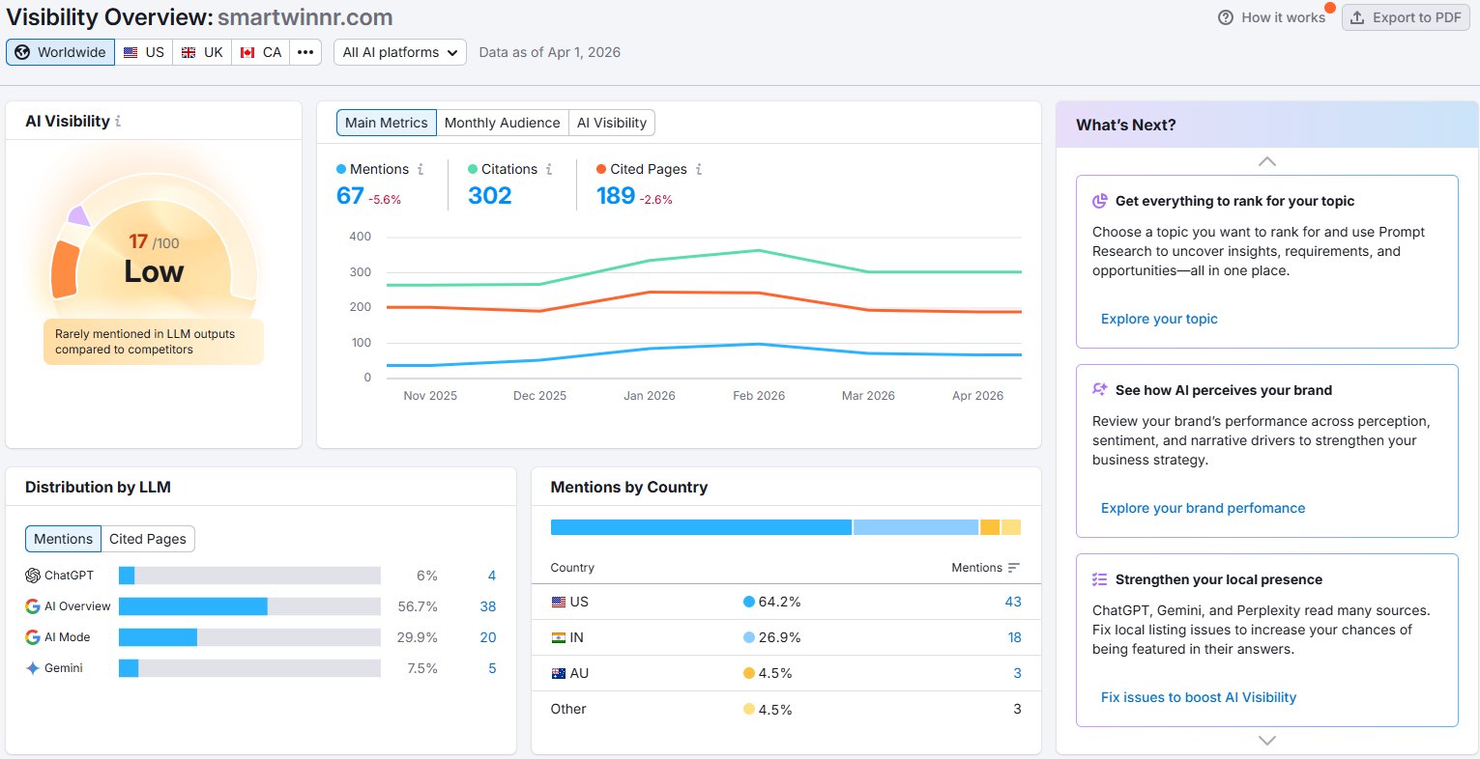1480x759 pixels.
Task: Click the ellipsis to show more country filters
Action: [x=305, y=52]
